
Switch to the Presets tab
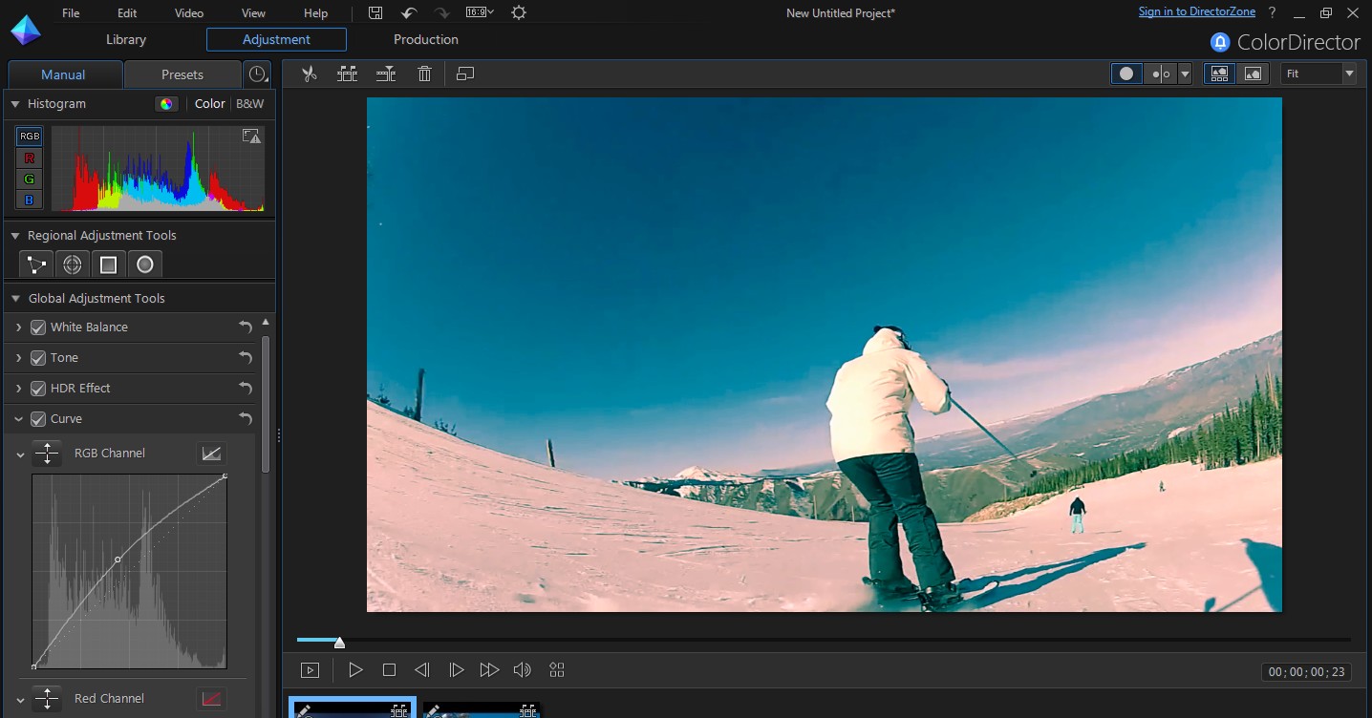click(182, 74)
